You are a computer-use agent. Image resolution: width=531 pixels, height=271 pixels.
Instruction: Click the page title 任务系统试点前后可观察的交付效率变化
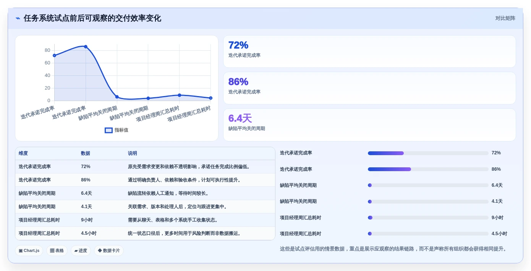92,18
